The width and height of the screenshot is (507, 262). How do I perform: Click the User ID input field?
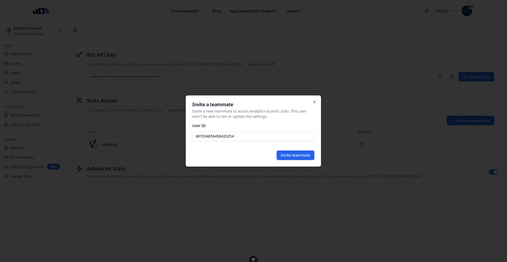(x=253, y=136)
